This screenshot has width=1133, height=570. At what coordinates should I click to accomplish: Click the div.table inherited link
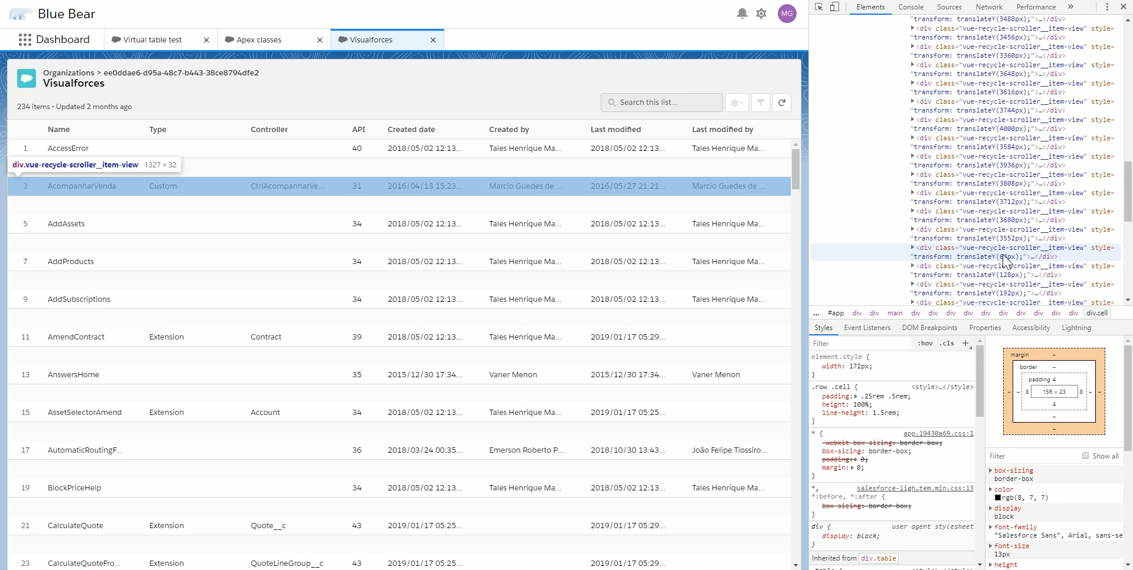[879, 558]
